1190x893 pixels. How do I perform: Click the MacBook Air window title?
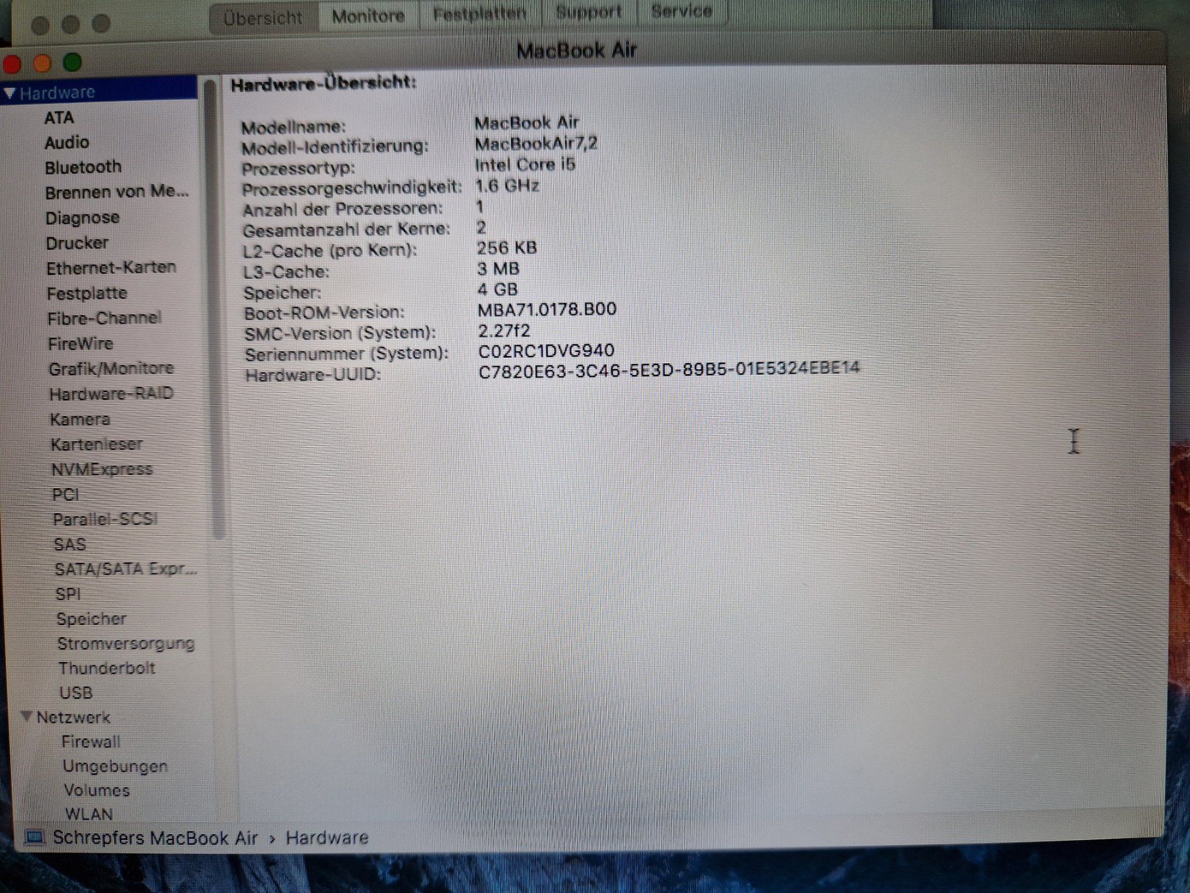click(576, 50)
